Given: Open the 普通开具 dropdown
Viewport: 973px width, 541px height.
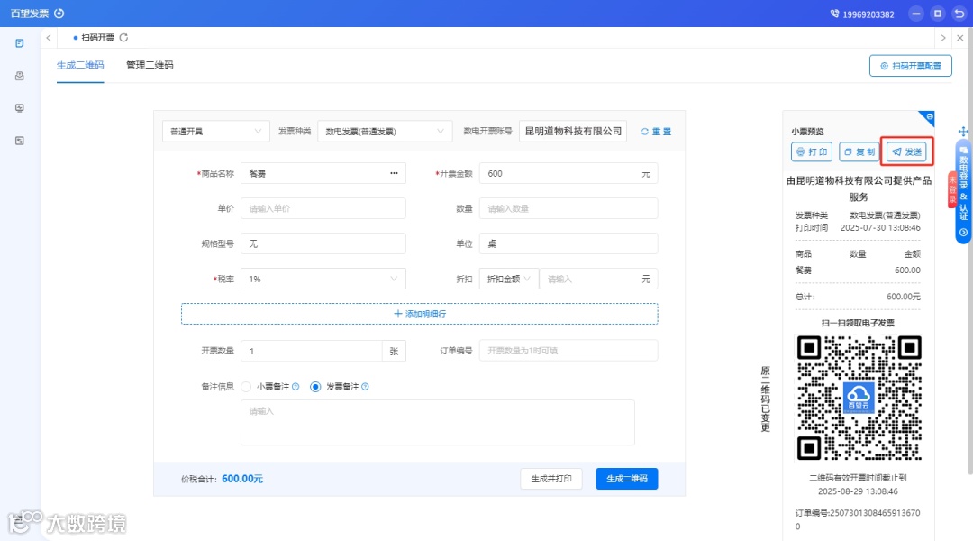Looking at the screenshot, I should (216, 131).
